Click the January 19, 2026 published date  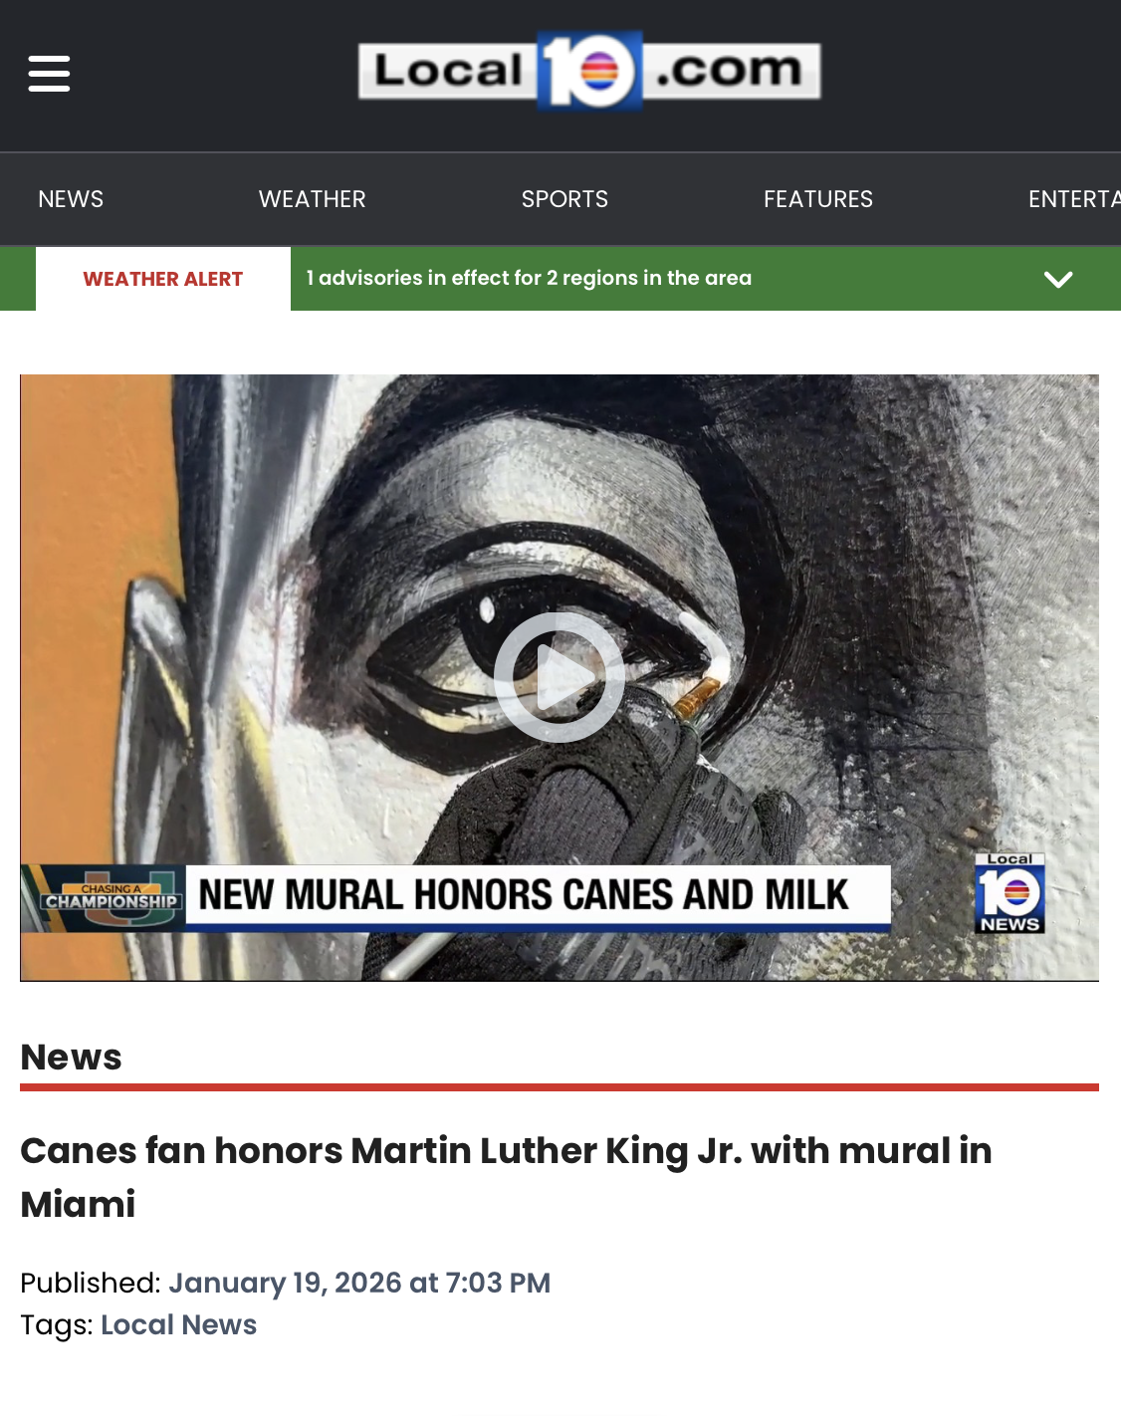click(359, 1283)
